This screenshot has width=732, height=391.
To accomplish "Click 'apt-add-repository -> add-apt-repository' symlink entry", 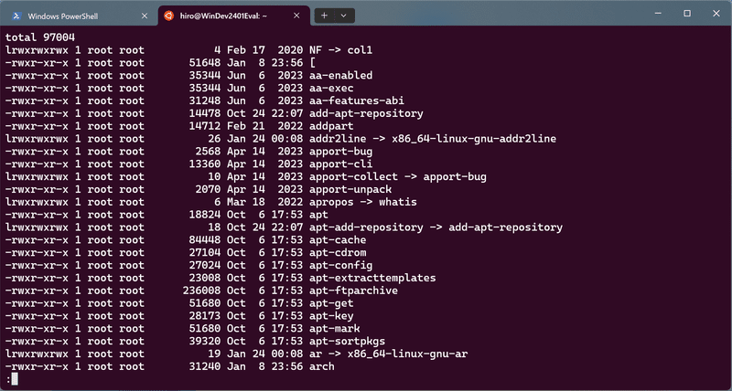I will [436, 227].
